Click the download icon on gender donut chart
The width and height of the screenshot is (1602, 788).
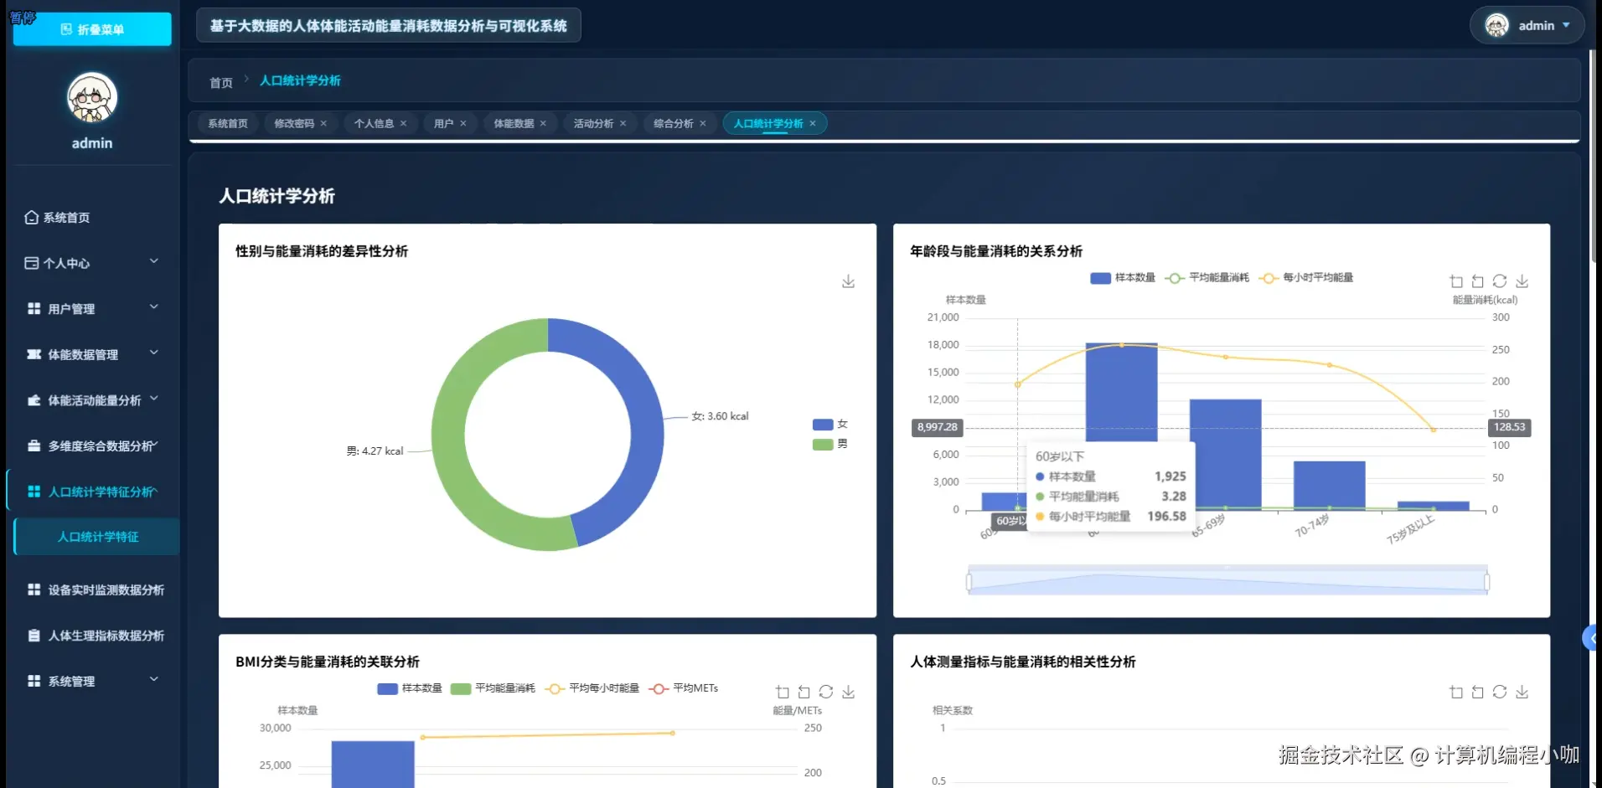[848, 281]
